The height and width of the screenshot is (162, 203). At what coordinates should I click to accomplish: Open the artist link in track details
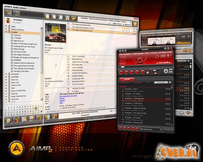(x=62, y=98)
